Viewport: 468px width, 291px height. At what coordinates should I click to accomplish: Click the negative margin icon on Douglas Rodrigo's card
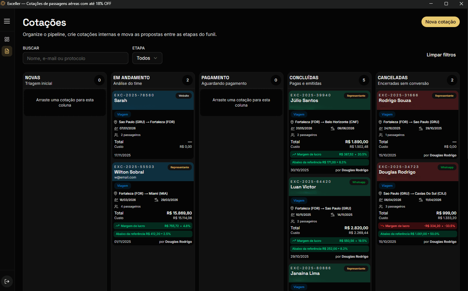click(x=382, y=226)
